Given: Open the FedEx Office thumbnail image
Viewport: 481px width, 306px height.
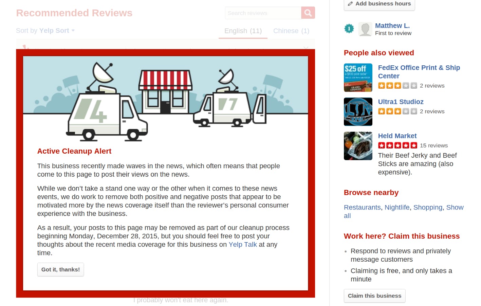Looking at the screenshot, I should (358, 78).
